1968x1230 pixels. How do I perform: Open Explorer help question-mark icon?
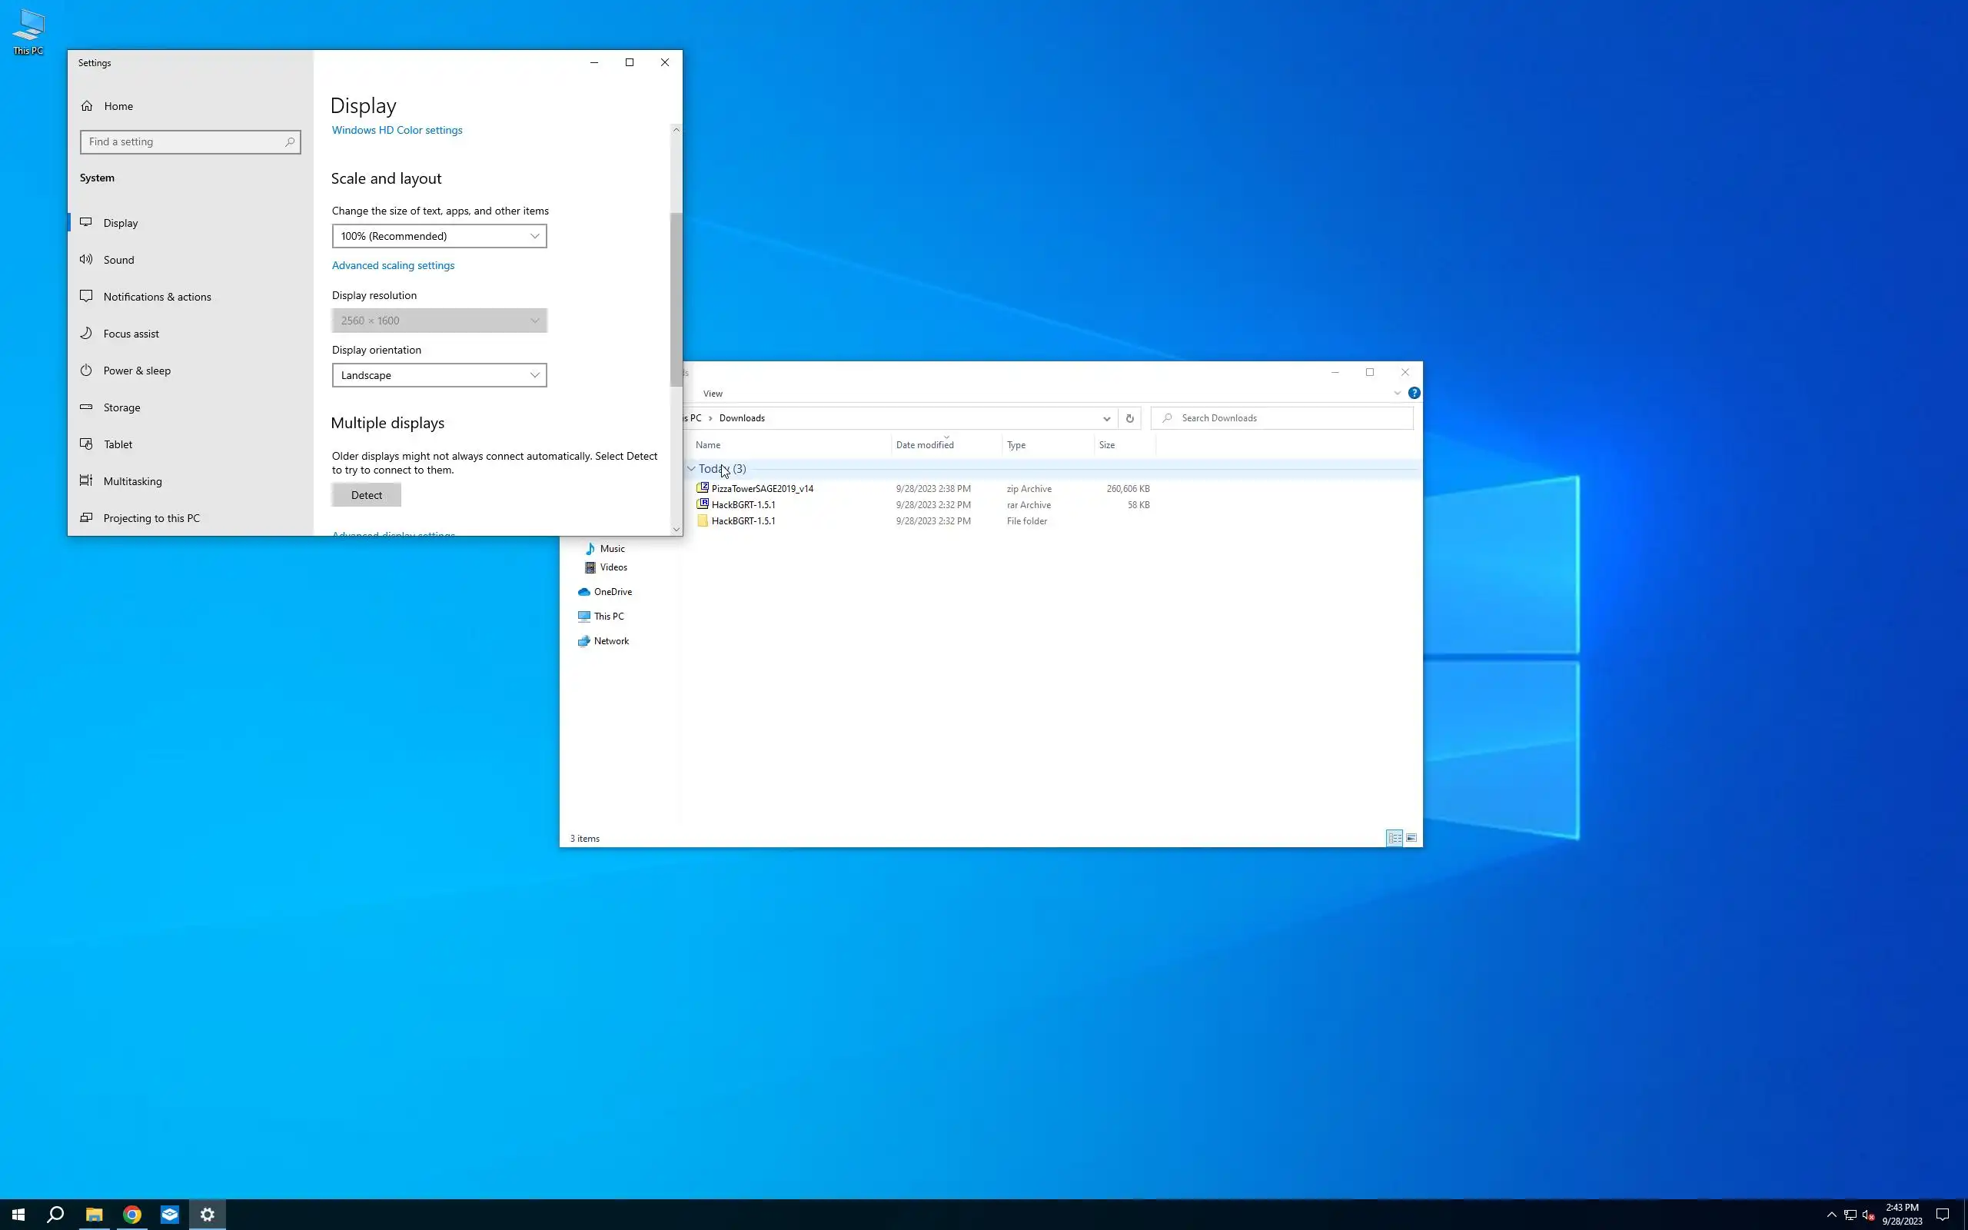click(1414, 393)
